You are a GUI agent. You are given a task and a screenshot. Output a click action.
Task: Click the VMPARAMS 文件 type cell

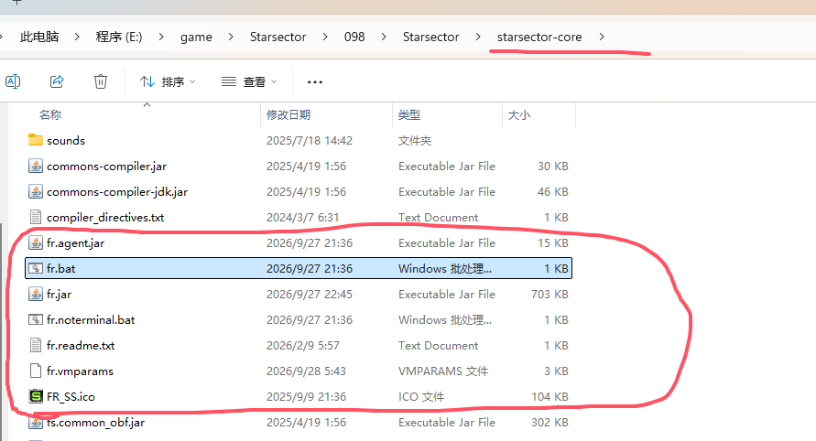coord(443,371)
